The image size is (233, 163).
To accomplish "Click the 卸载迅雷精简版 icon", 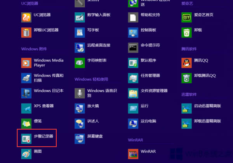I will point(187,124).
